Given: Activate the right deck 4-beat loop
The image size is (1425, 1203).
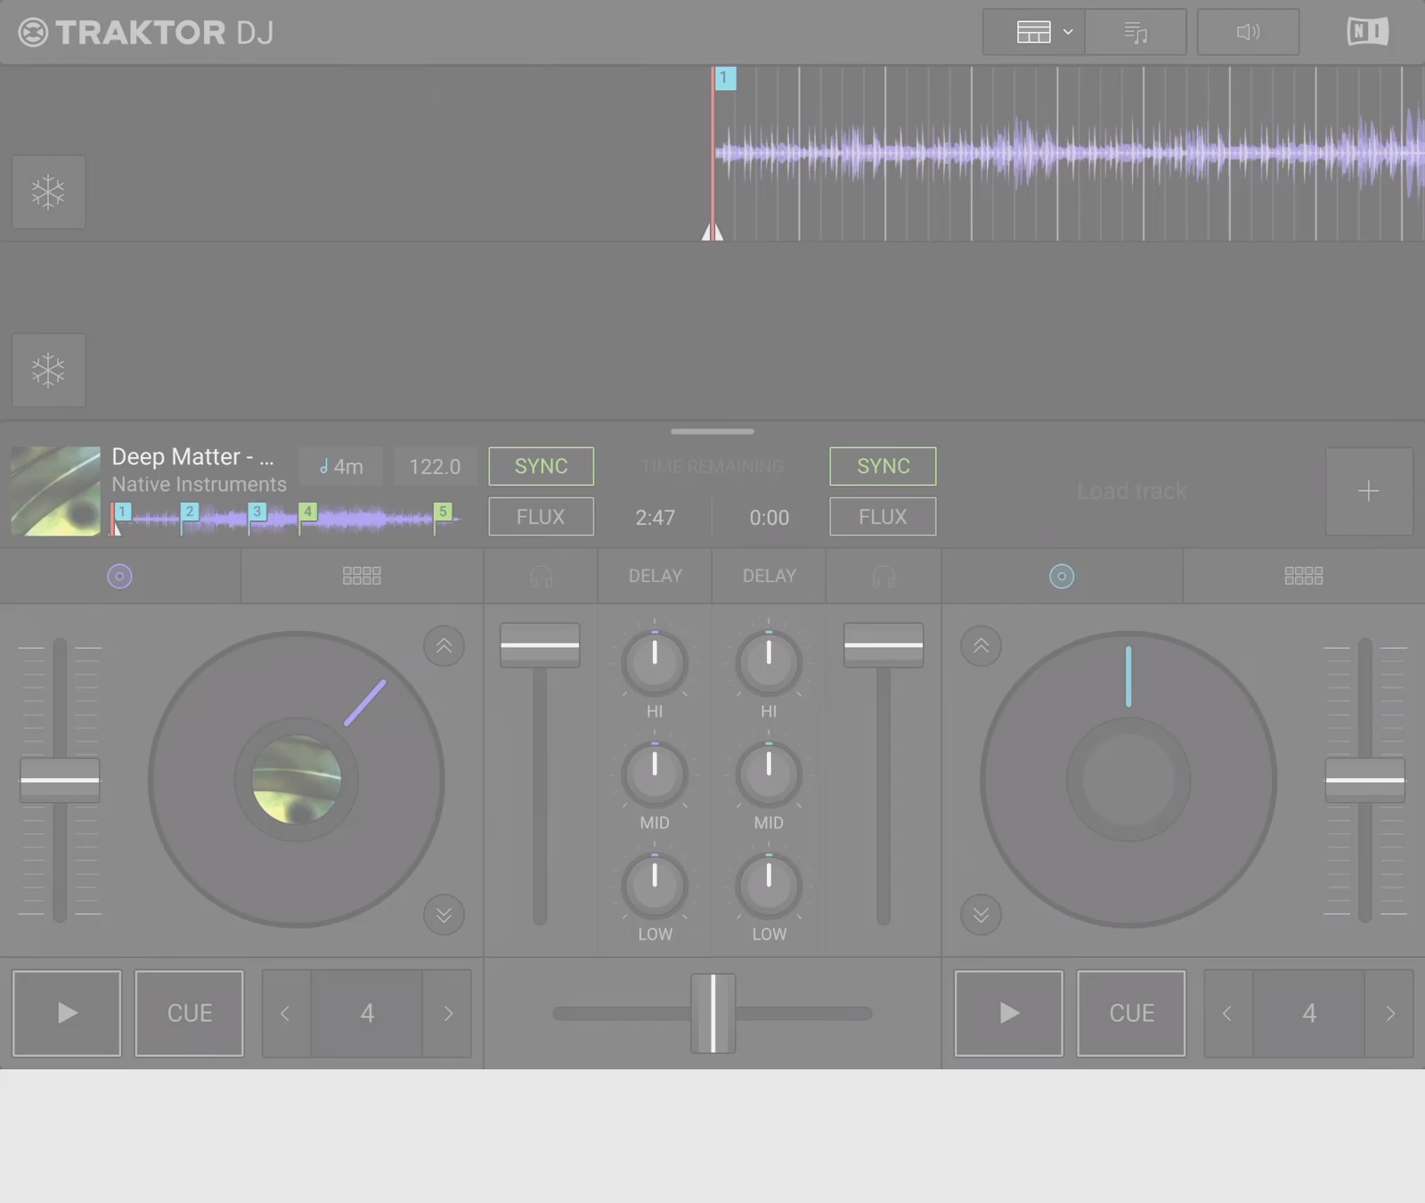Looking at the screenshot, I should (x=1309, y=1013).
